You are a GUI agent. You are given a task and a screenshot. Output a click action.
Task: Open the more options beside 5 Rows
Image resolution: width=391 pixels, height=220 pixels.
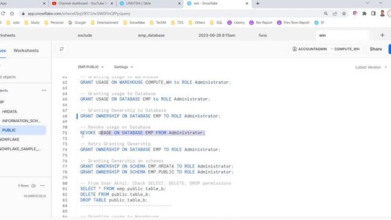[x=42, y=186]
